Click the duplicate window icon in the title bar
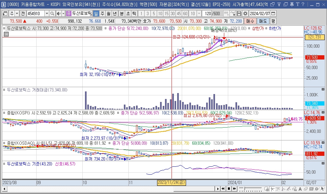Viewport: 327px width, 194px height. (286, 4)
